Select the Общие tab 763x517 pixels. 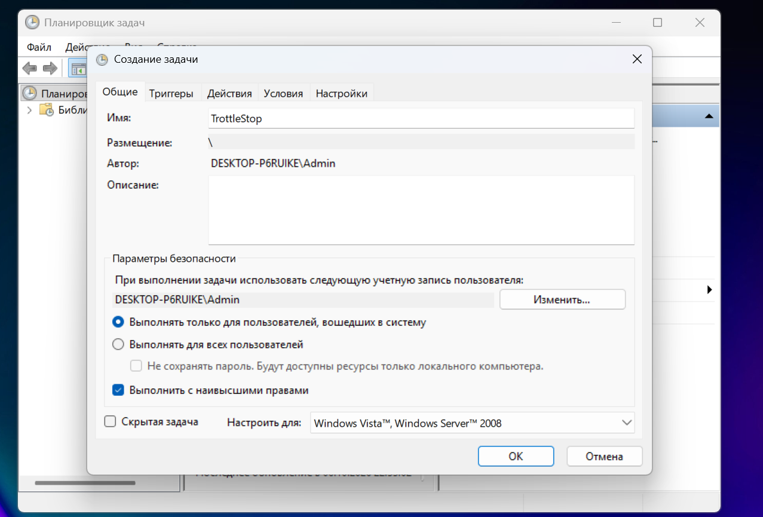(x=120, y=92)
